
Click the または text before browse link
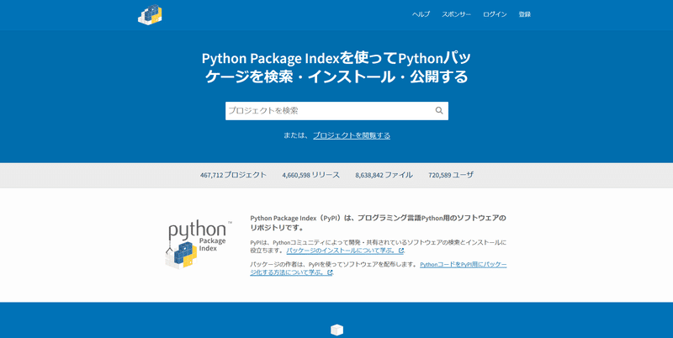click(x=295, y=135)
